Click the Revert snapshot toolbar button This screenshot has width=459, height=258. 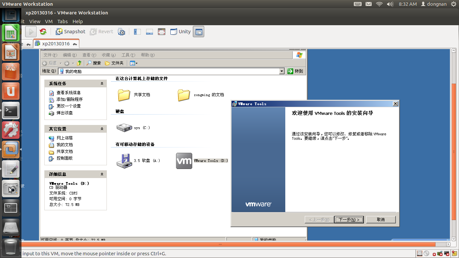101,32
